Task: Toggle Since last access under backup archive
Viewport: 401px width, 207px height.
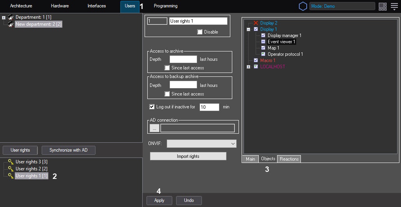Action: pos(167,94)
